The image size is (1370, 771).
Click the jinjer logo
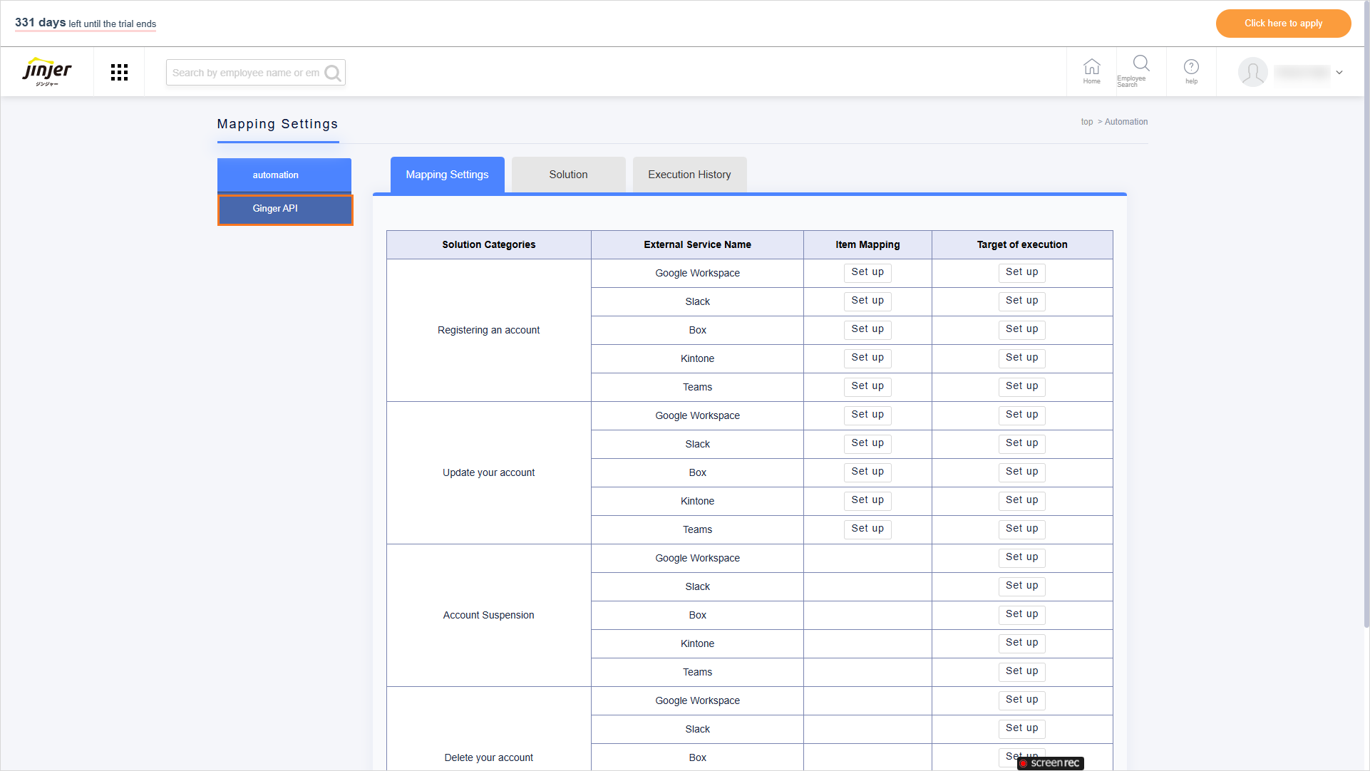pyautogui.click(x=47, y=71)
